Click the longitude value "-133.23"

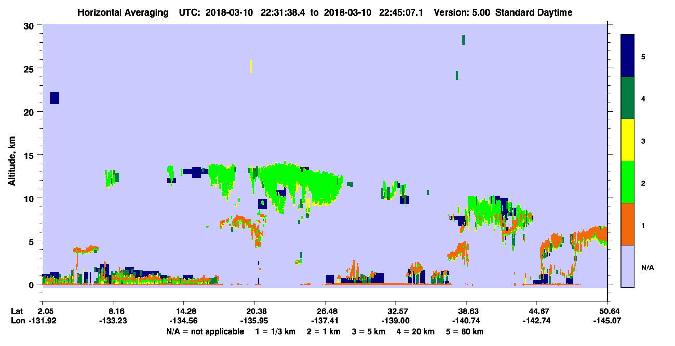113,321
